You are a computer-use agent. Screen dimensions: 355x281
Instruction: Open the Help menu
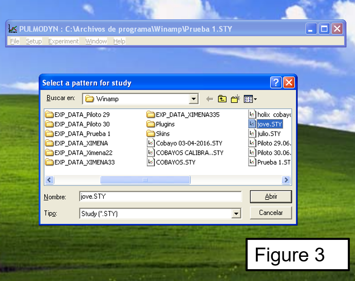click(x=119, y=41)
